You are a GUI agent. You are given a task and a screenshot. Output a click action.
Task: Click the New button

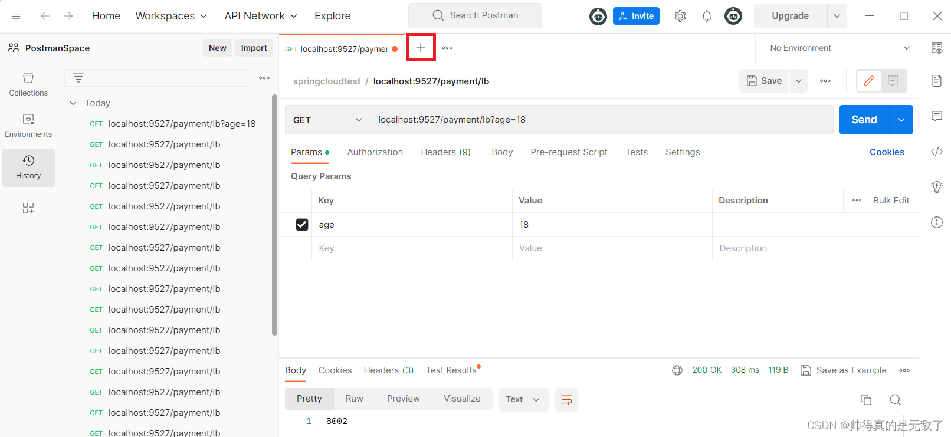click(x=218, y=48)
